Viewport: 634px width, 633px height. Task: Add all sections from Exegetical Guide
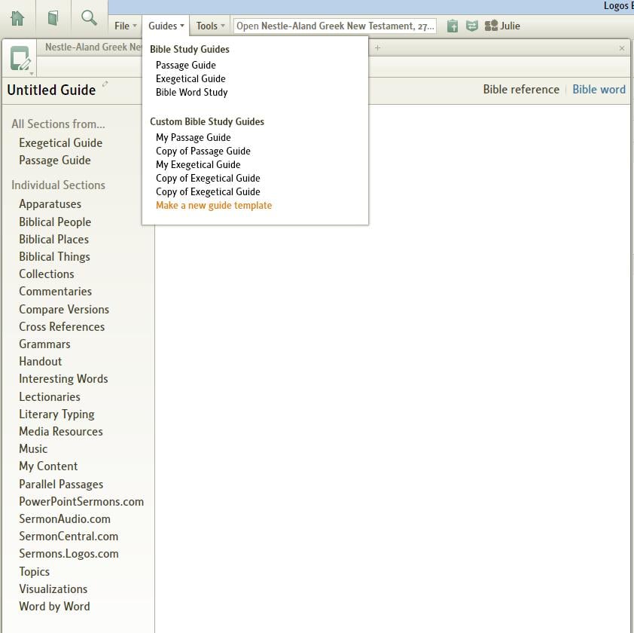61,143
